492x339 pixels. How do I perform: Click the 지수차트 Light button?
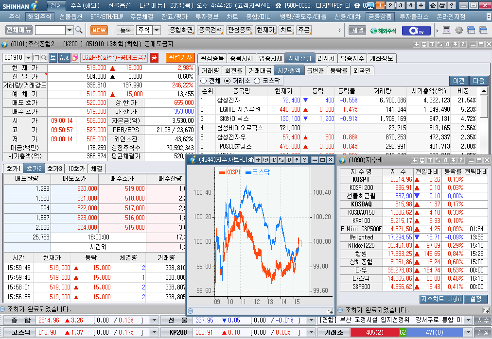[441, 299]
